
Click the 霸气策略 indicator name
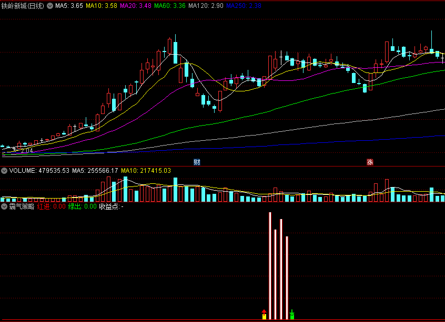[x=22, y=206]
